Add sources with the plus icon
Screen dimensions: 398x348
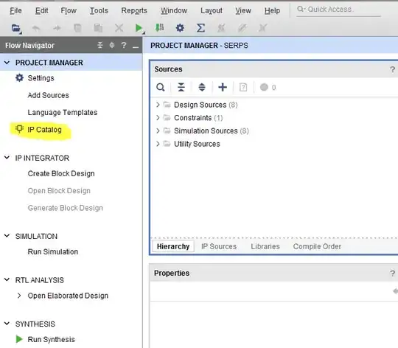[223, 87]
